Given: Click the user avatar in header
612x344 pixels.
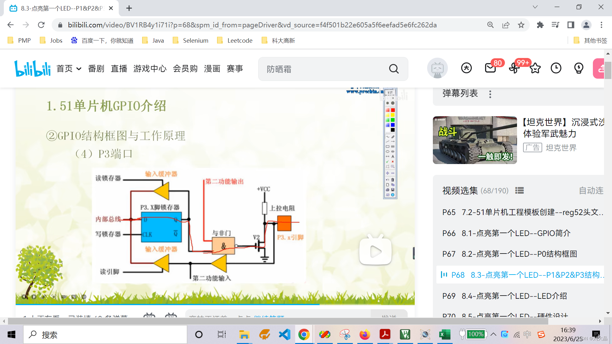Looking at the screenshot, I should [437, 68].
